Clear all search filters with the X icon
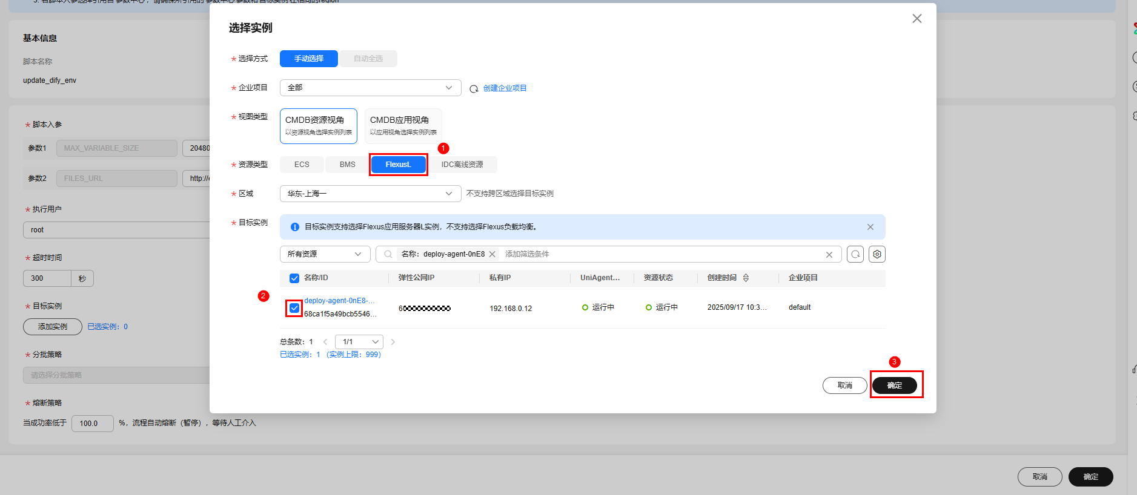1137x495 pixels. pos(829,255)
